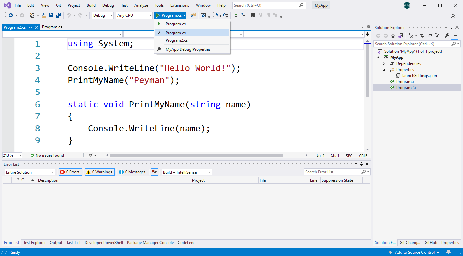Open the Analyze menu

coord(141,5)
